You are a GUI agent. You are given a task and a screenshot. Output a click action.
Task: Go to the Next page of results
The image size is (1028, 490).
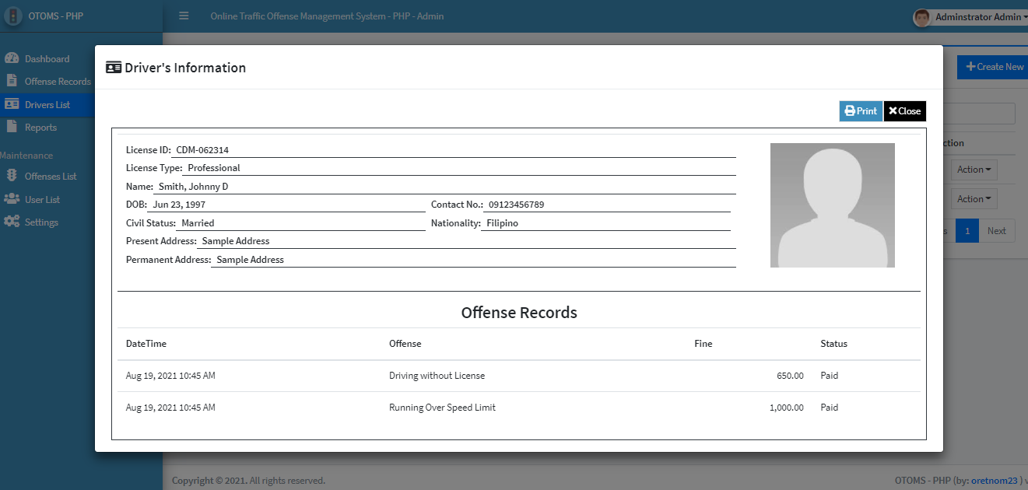[x=996, y=231]
